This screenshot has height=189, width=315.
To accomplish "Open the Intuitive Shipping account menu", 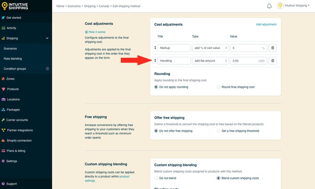I will (x=297, y=6).
